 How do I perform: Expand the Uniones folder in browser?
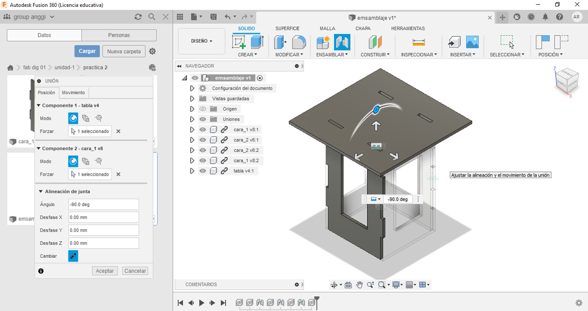192,119
